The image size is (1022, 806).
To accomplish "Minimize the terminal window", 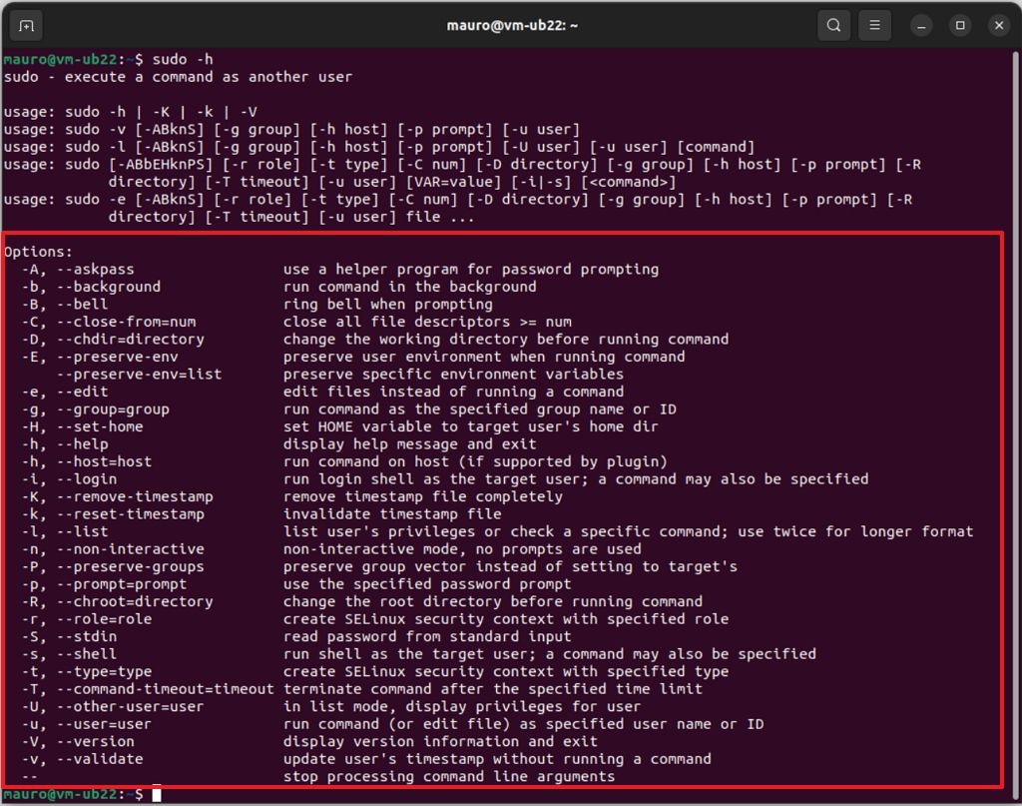I will click(919, 25).
